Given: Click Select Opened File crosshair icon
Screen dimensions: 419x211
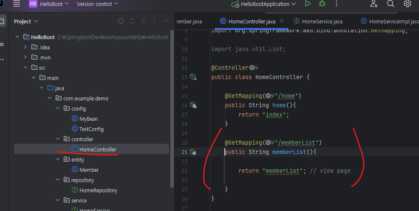Looking at the screenshot, I should pos(121,21).
